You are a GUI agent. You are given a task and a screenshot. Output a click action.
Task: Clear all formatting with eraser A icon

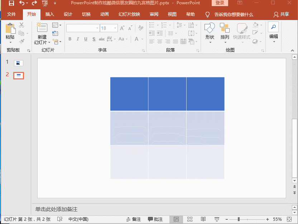[141, 28]
